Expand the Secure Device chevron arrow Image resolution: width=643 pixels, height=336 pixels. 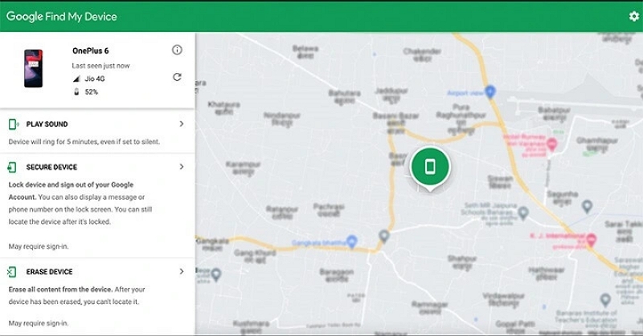[x=182, y=167]
